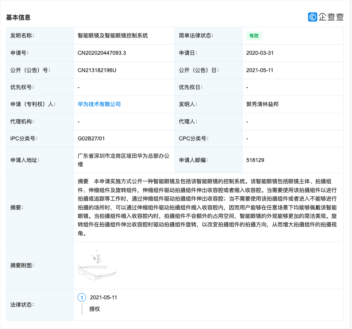The width and height of the screenshot is (352, 329).
Task: Click the 优先权号 label
Action: click(x=22, y=87)
